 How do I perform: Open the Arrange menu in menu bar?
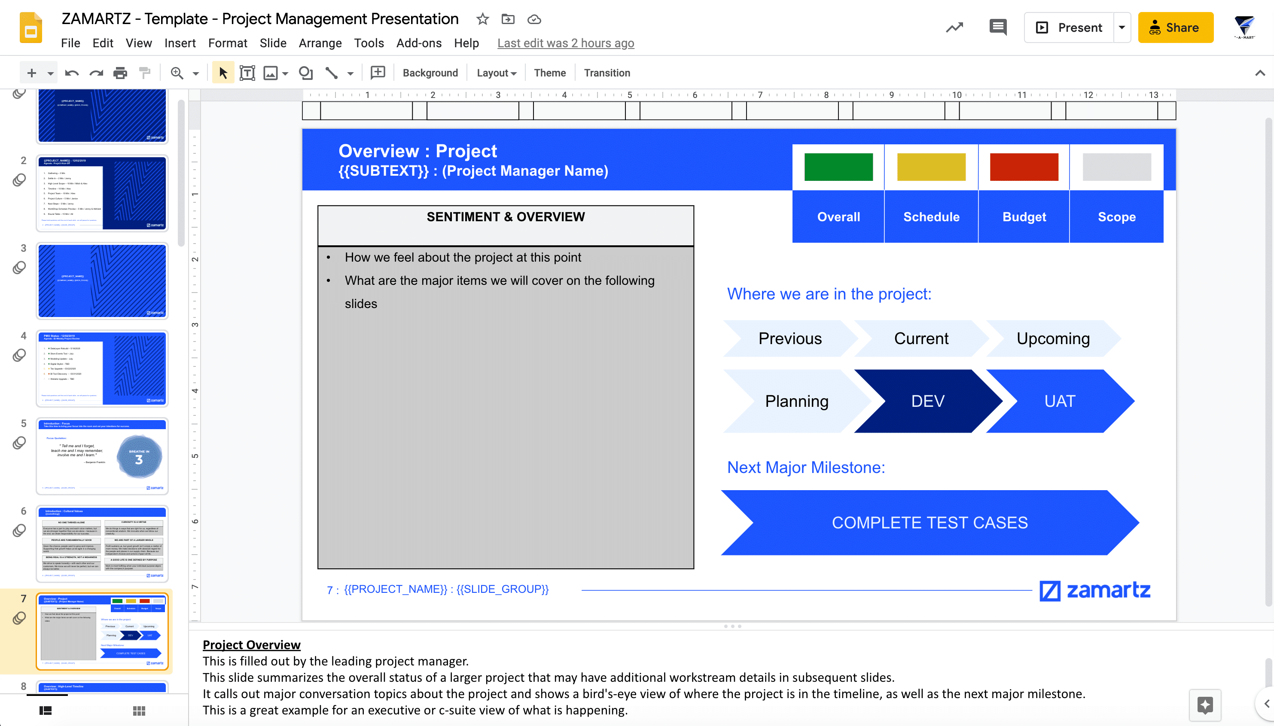pos(320,42)
